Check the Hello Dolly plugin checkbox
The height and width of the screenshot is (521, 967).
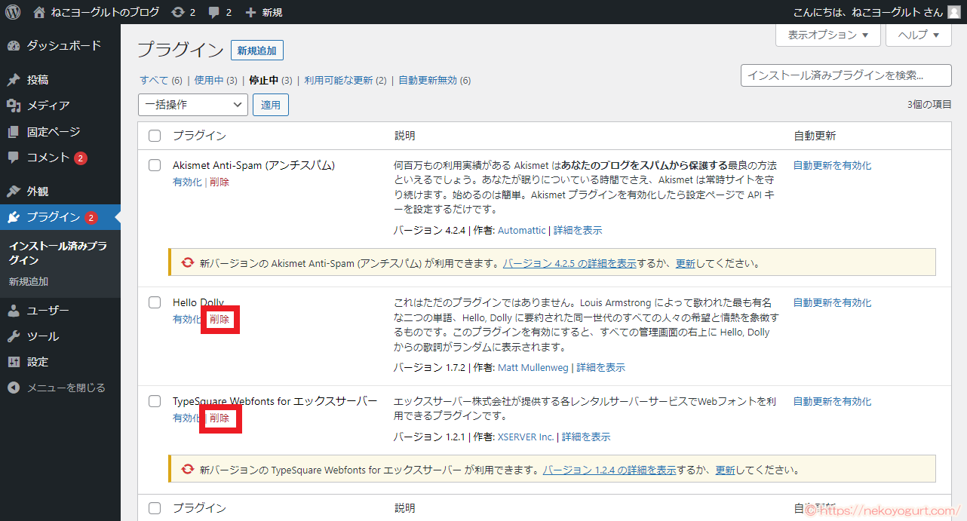click(x=155, y=302)
